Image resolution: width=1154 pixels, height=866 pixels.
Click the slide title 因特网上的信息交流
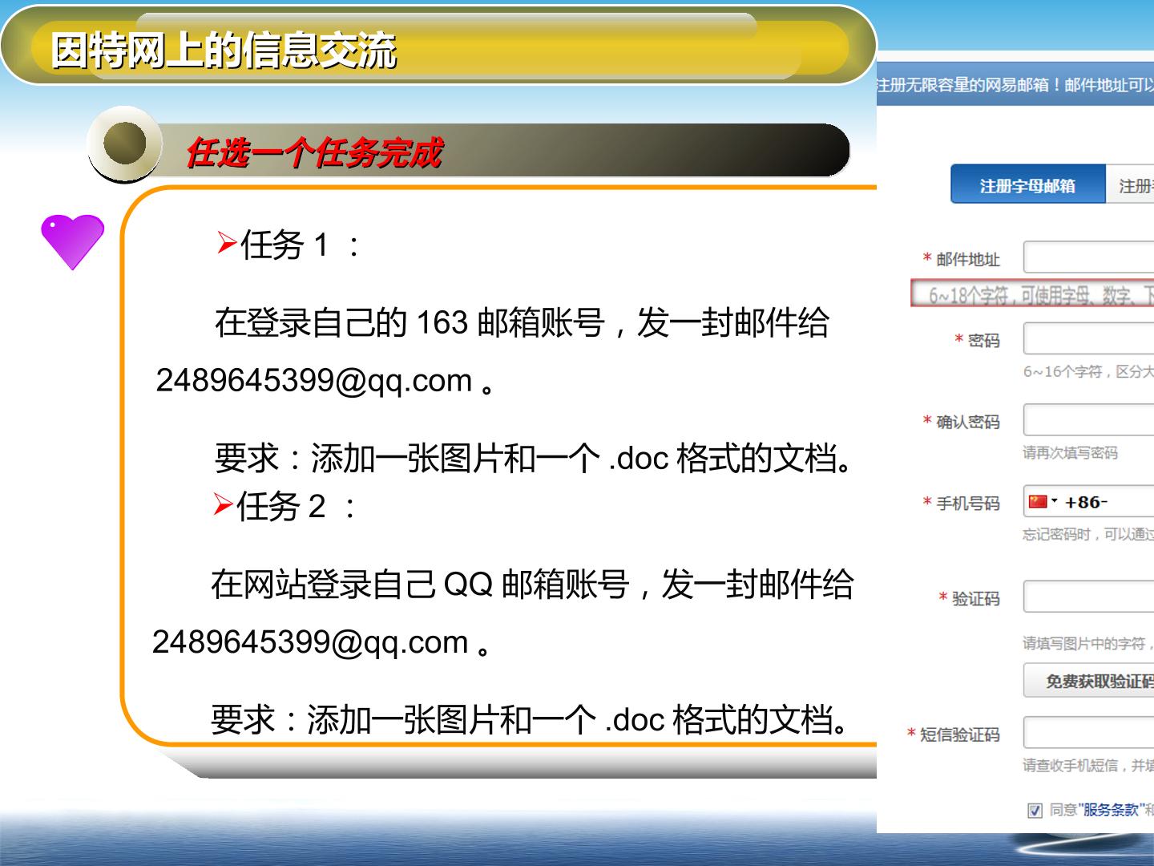click(x=224, y=51)
